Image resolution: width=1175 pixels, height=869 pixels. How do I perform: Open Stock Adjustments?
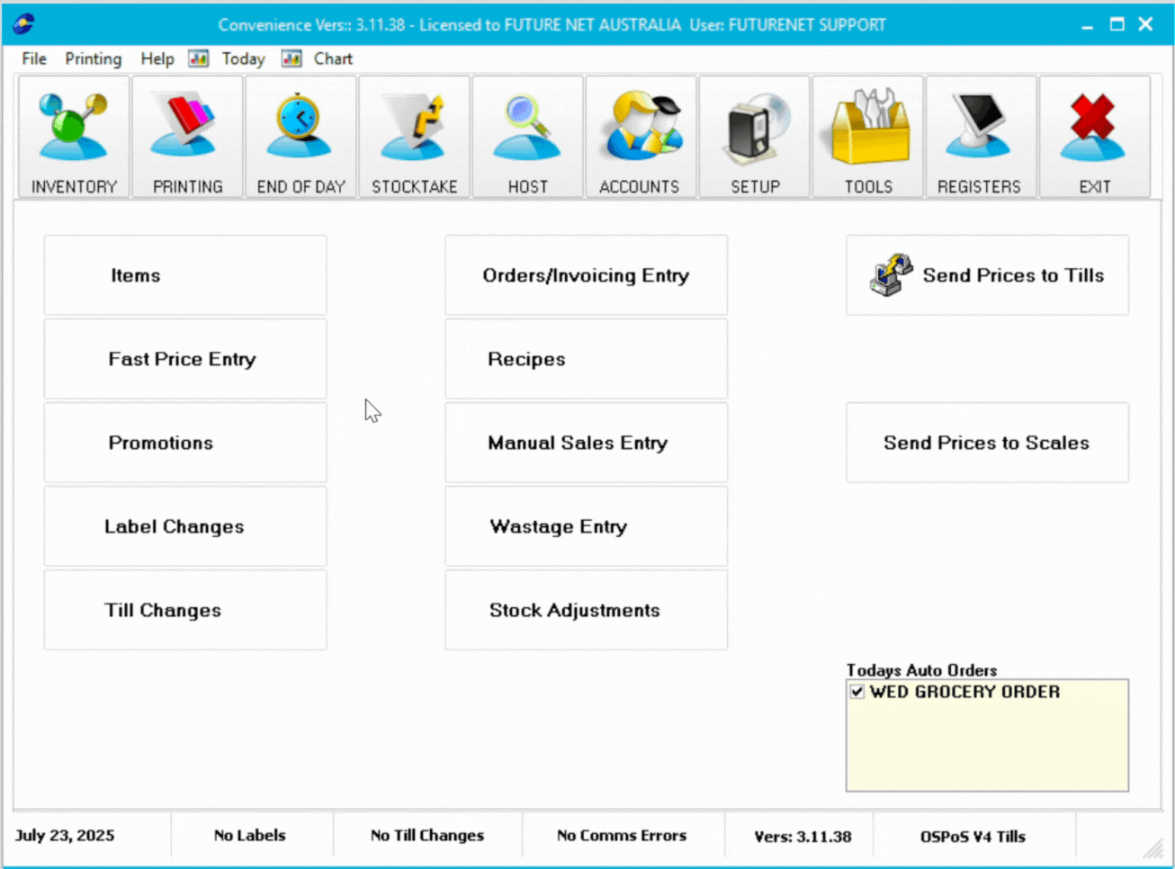587,610
